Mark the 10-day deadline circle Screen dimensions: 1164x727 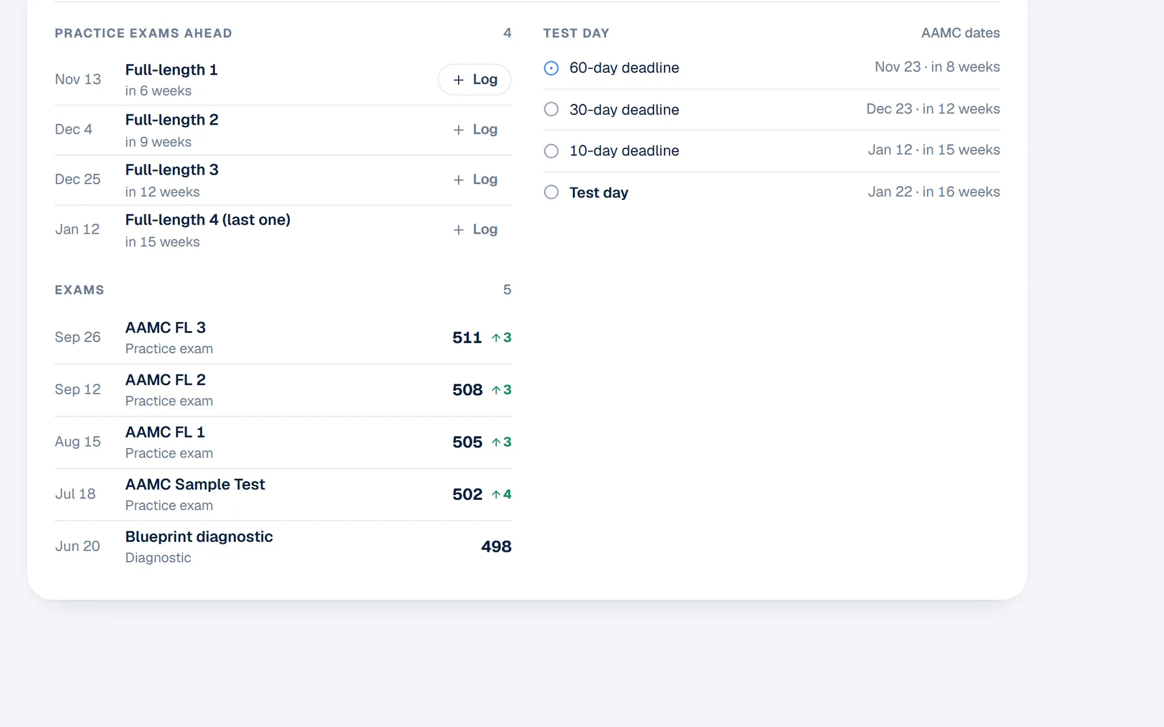(x=551, y=151)
